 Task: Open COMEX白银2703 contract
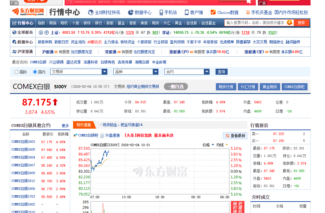23,196
